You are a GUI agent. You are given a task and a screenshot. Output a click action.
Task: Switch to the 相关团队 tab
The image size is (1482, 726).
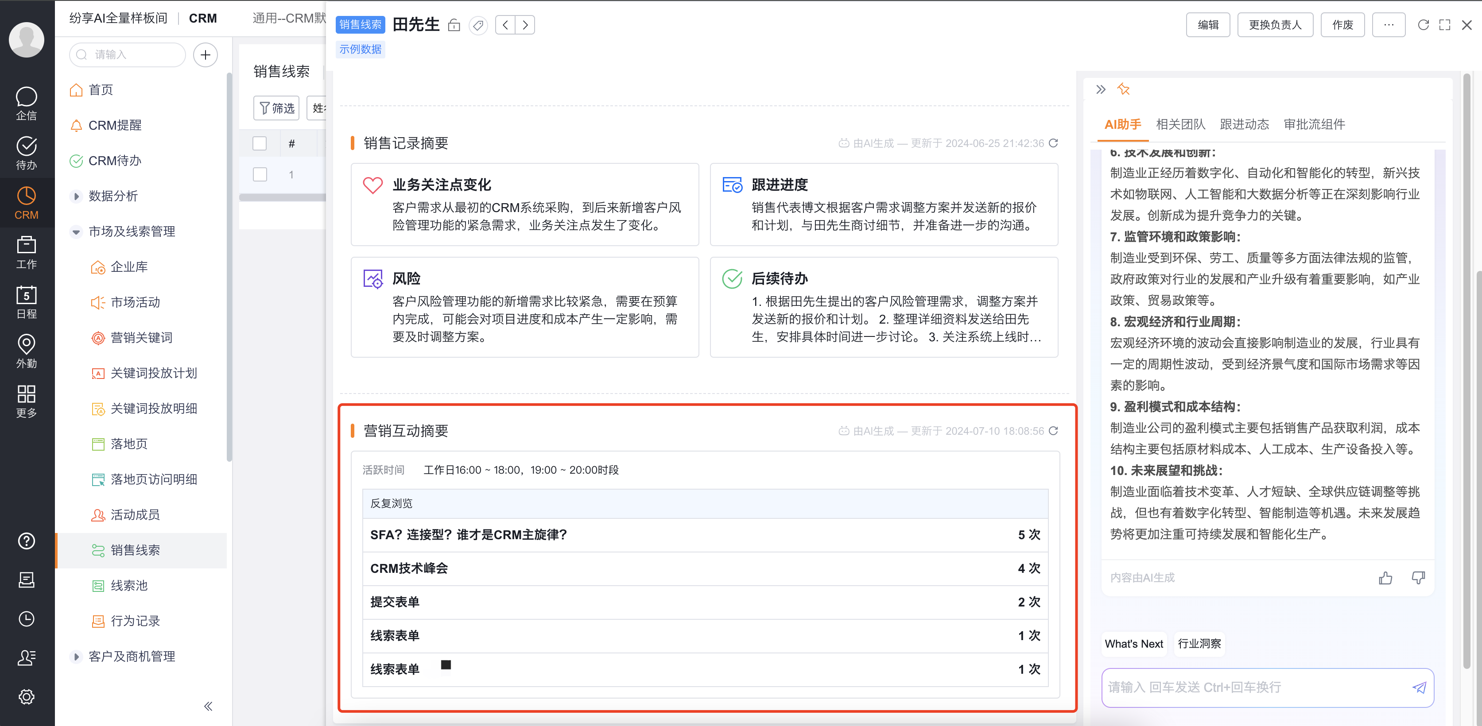(1180, 124)
